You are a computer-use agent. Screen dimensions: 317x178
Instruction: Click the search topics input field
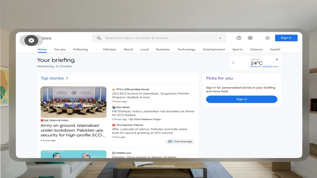tap(159, 38)
